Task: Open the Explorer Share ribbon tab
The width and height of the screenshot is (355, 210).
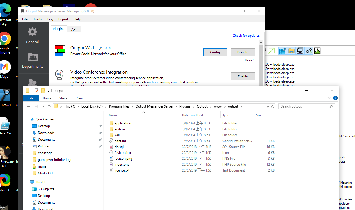Action: [x=63, y=98]
